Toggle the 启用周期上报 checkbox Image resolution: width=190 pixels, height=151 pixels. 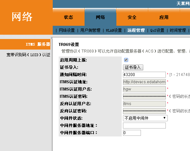pos(126,60)
